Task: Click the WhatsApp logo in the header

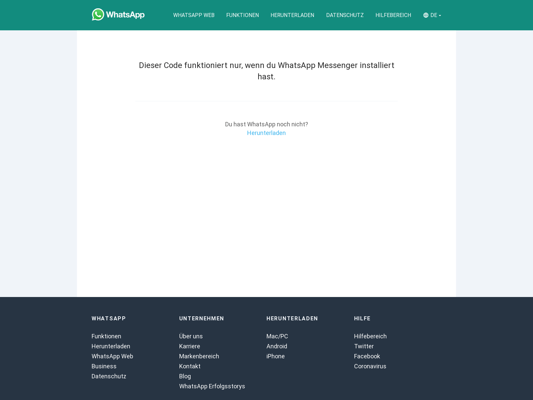Action: pos(118,15)
